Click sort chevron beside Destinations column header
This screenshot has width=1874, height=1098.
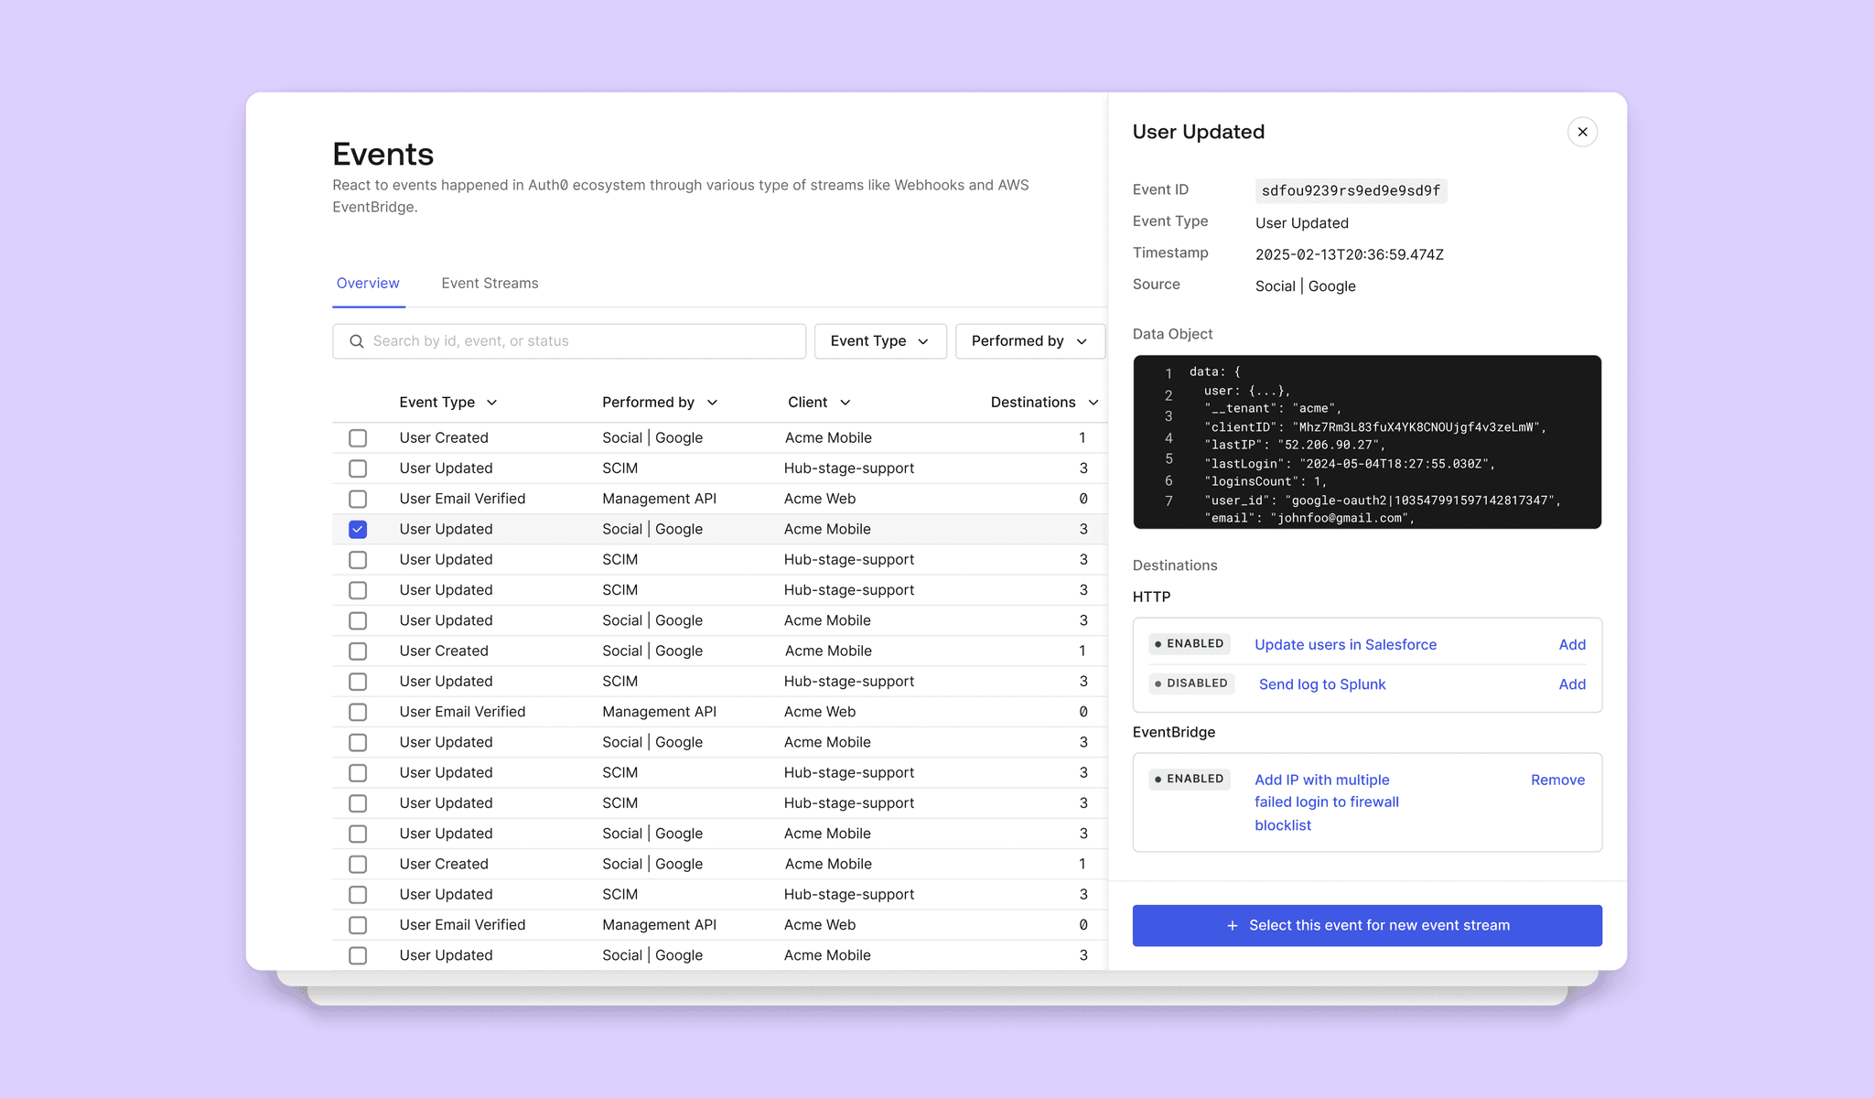[x=1093, y=403]
